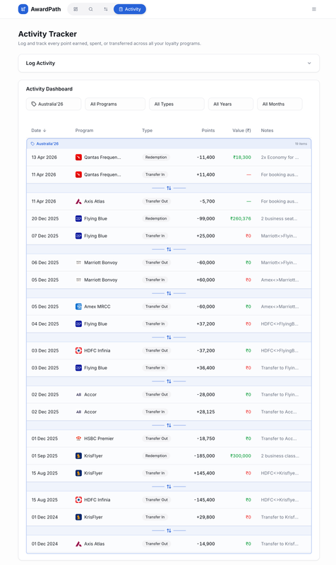Click the transfer link arrows below the 04 Dec 2025 row
The image size is (336, 565).
click(x=169, y=338)
